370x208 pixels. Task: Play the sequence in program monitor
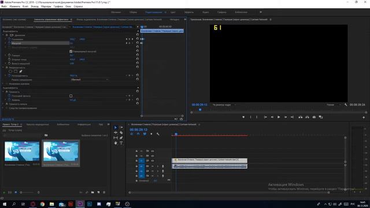coord(279,117)
